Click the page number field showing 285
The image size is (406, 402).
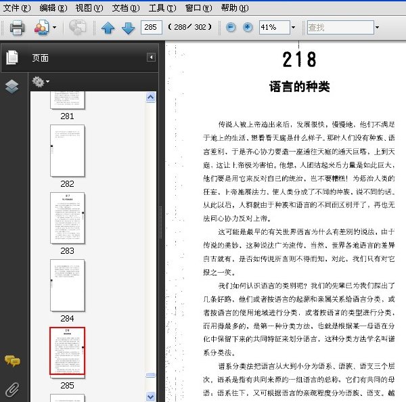(152, 27)
